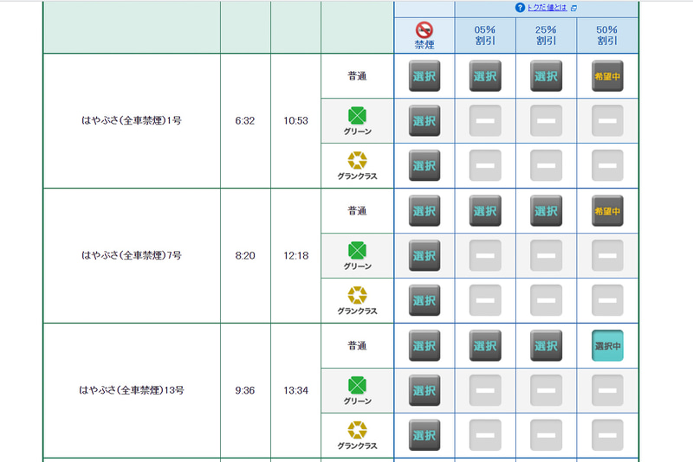Click the 普通 label in はやぶさ1号 row
The width and height of the screenshot is (693, 462).
click(357, 76)
